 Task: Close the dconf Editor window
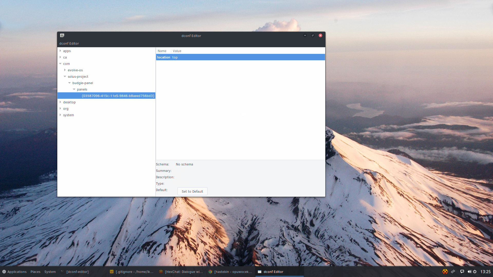(320, 35)
